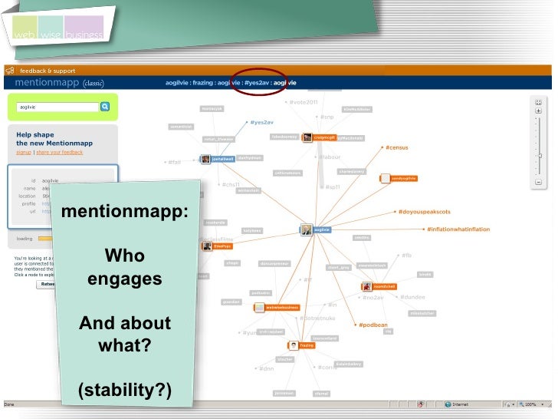Select the #sp11 hashtag node
This screenshot has height=419, width=558.
coord(333,186)
